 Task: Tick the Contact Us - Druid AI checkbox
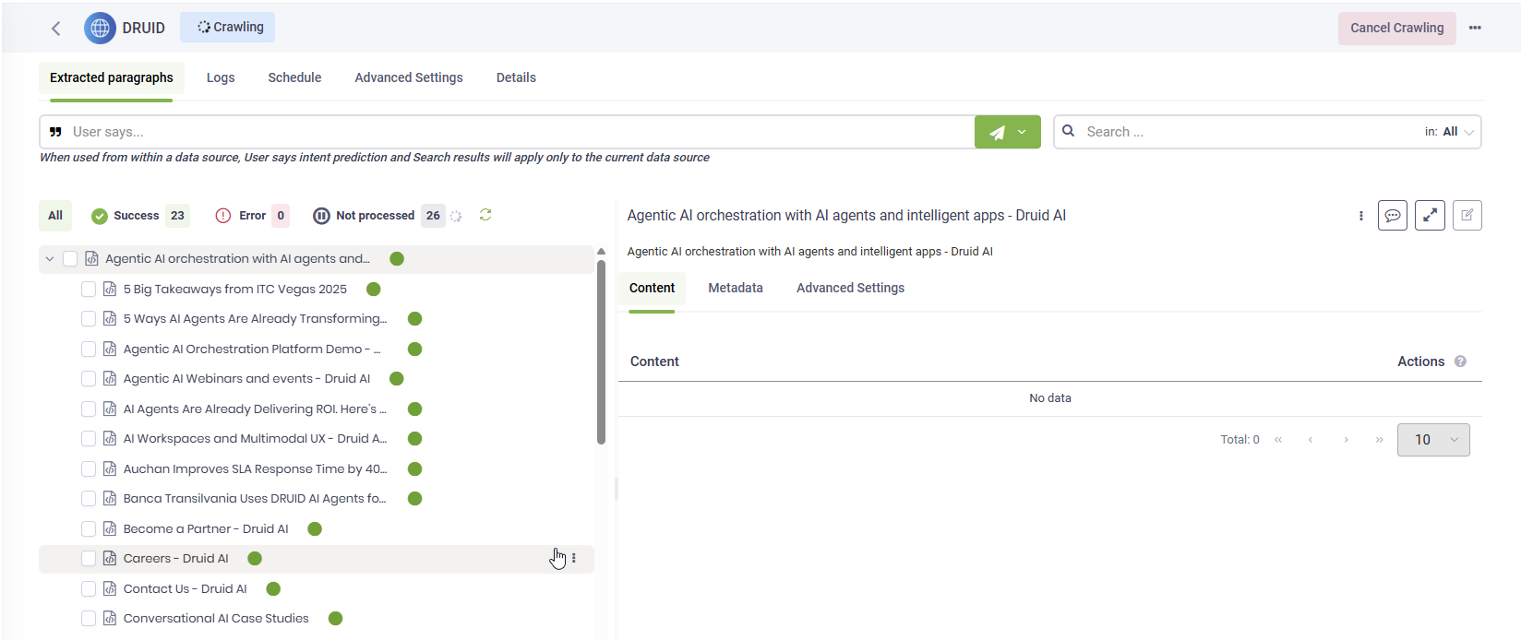pos(89,588)
